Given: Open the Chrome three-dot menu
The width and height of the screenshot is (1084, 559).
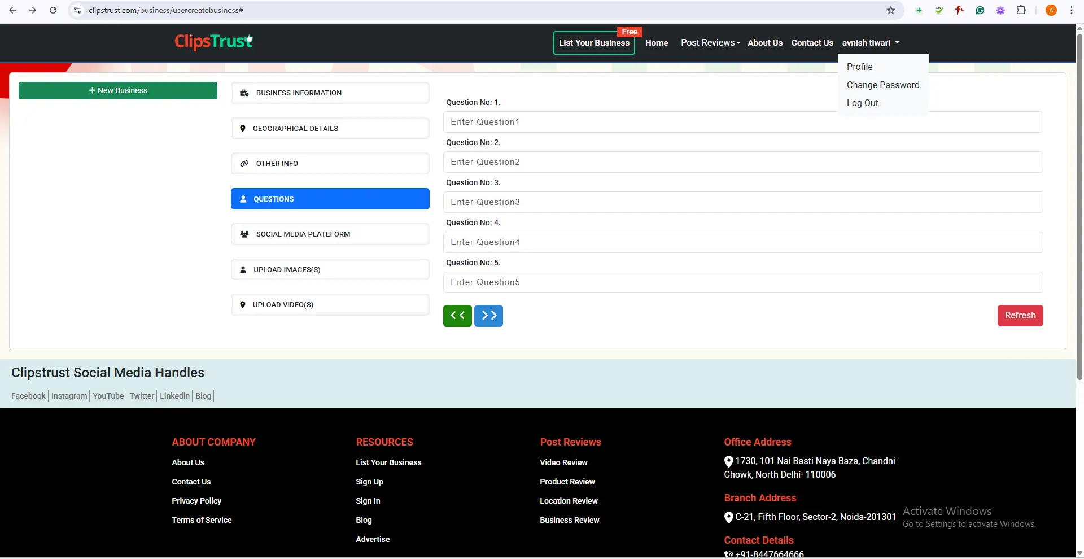Looking at the screenshot, I should click(1072, 10).
